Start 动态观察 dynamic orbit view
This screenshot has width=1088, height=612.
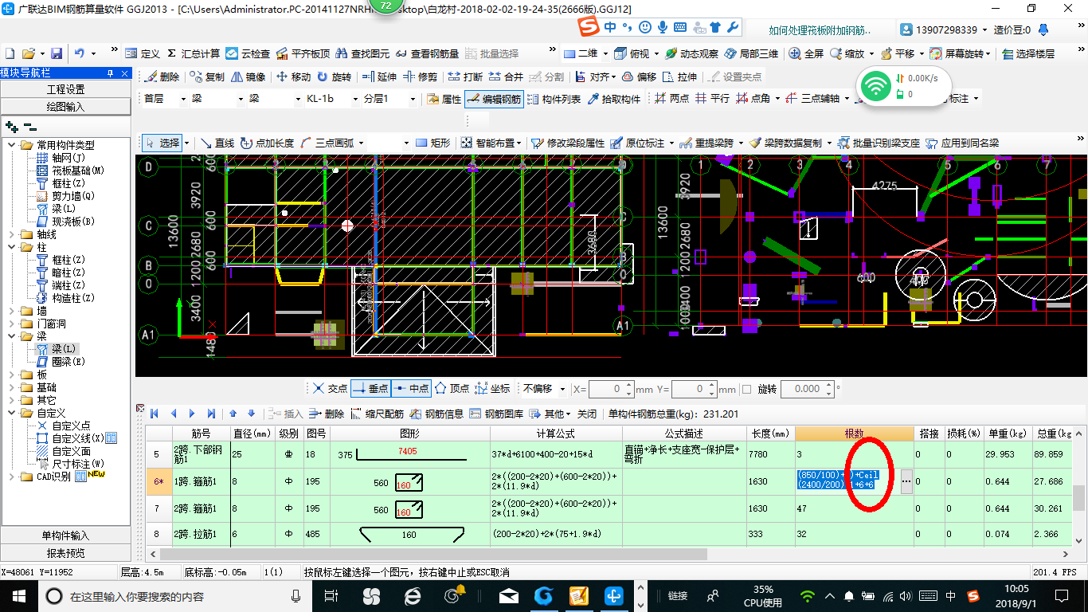(x=692, y=53)
